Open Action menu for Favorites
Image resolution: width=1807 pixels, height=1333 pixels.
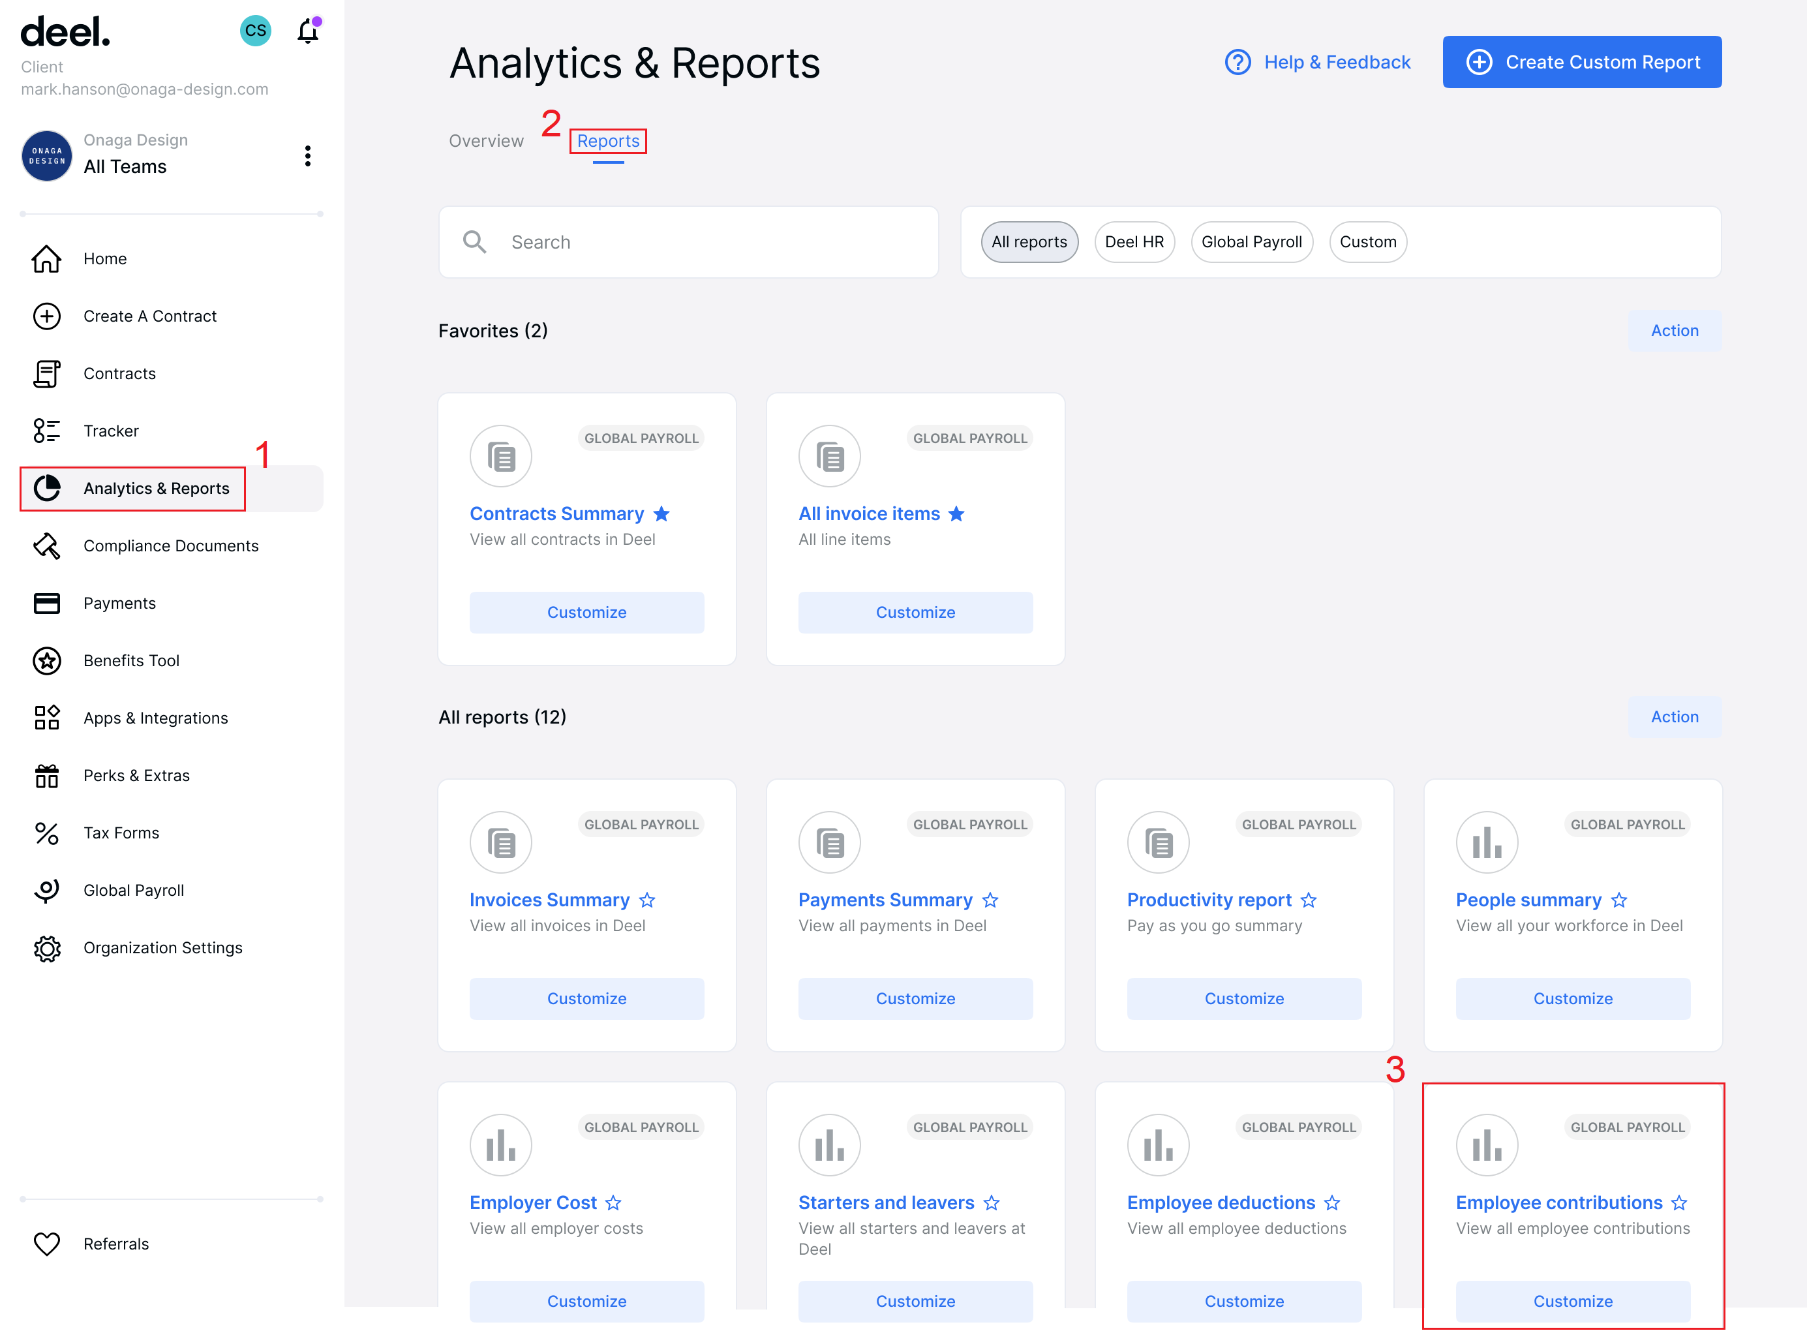pyautogui.click(x=1675, y=331)
